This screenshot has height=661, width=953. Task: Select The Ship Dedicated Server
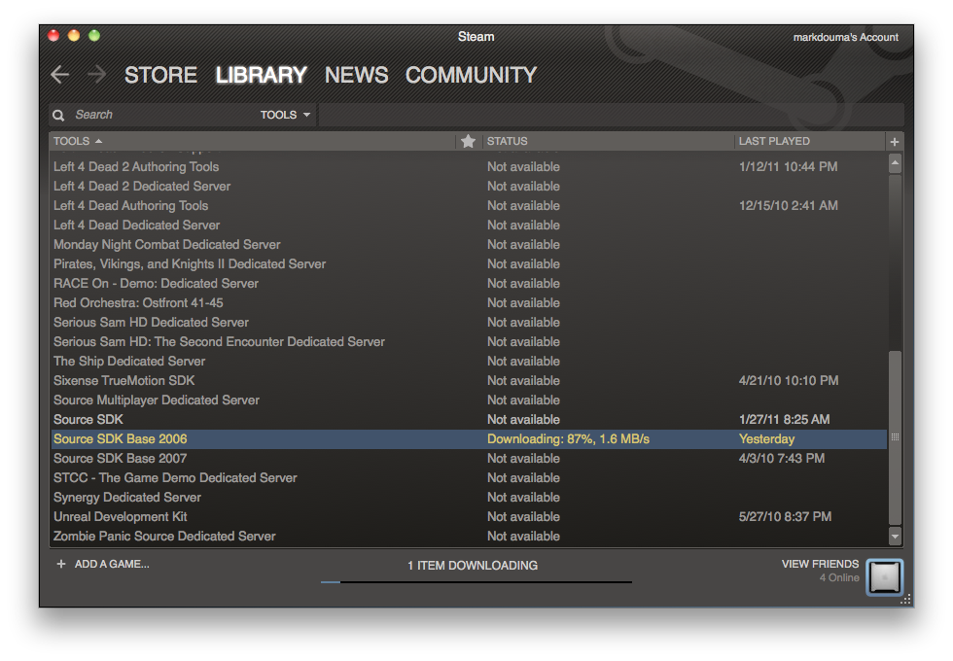click(x=469, y=361)
